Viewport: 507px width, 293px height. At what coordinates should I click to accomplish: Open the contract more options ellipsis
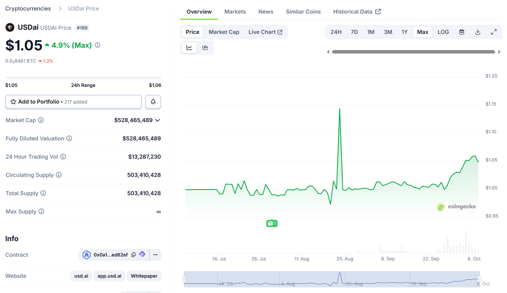[155, 255]
